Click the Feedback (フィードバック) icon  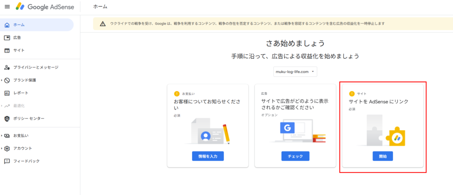(7, 161)
